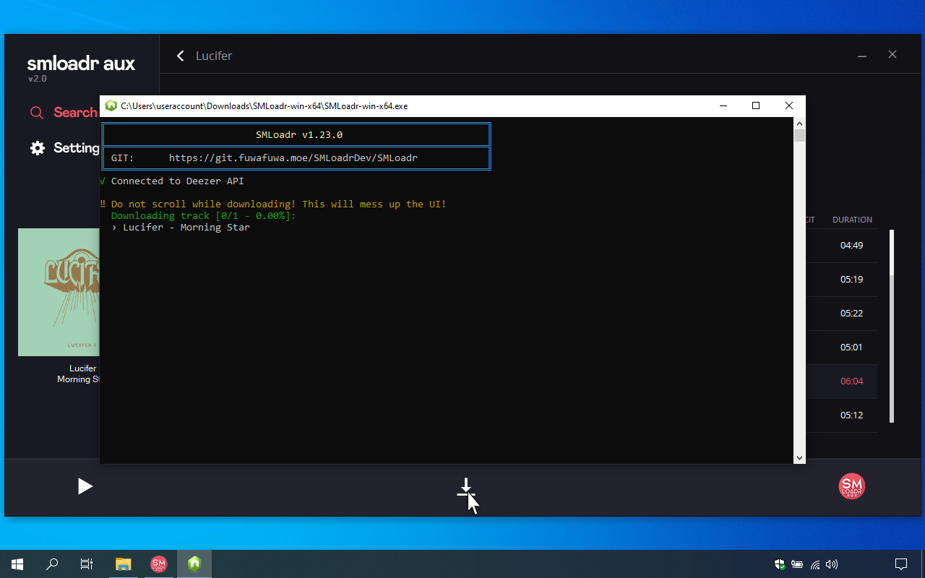
Task: Minimize the smloadr aux window
Action: click(x=862, y=56)
